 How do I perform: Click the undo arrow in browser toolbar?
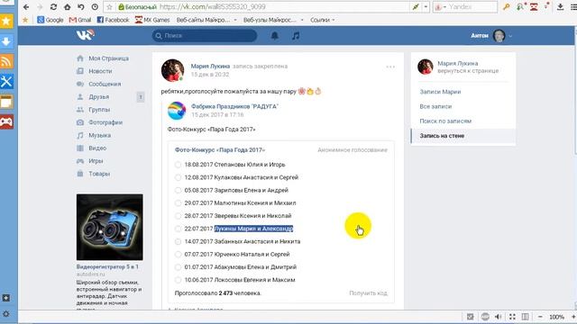(x=81, y=7)
